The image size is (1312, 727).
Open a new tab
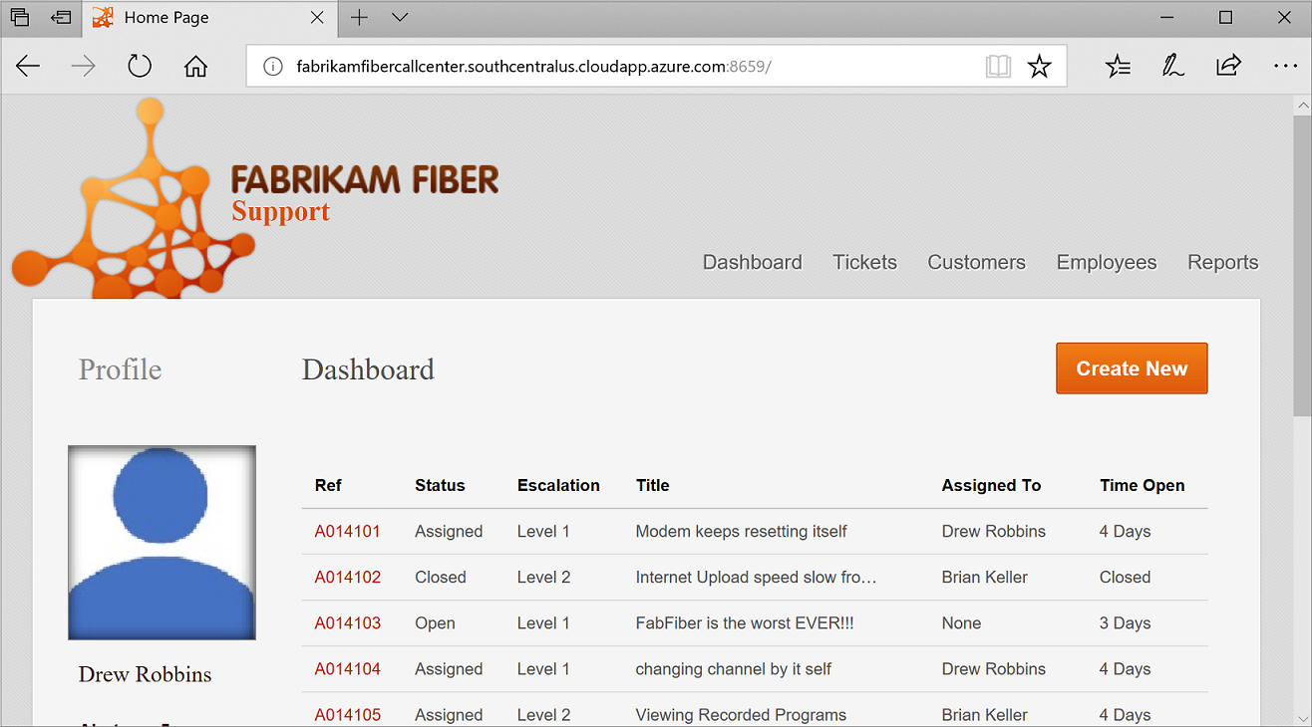pos(358,17)
